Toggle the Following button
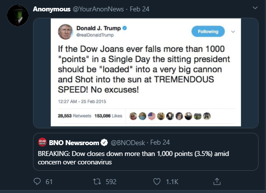The width and height of the screenshot is (266, 193). point(208,32)
